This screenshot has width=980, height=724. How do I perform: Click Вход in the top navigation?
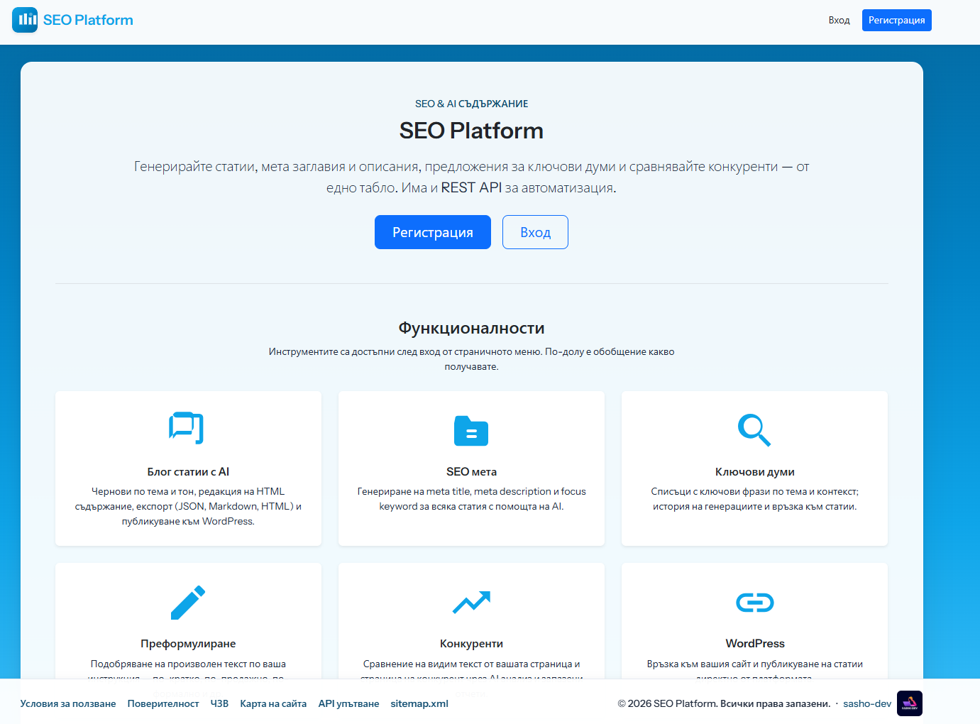[x=839, y=20]
